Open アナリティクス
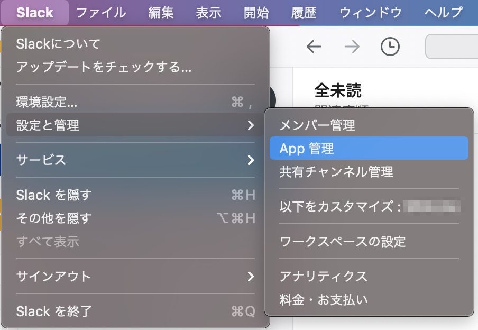478x330 pixels. (x=369, y=276)
